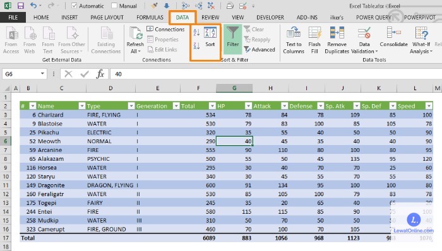Open the Type column filter dropdown

pyautogui.click(x=131, y=106)
